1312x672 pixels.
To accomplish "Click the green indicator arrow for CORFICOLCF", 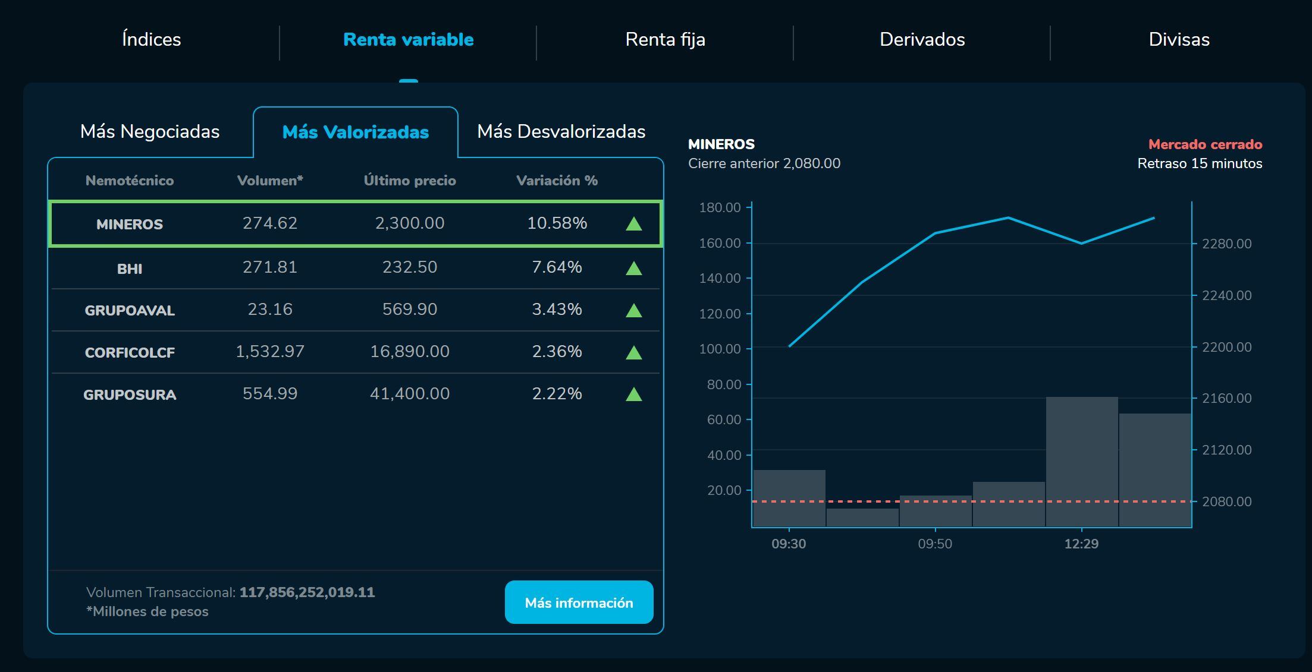I will pyautogui.click(x=634, y=352).
